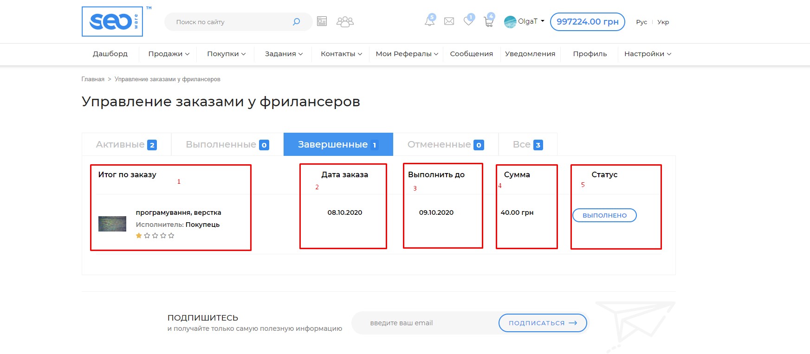This screenshot has height=354, width=810.
Task: Click the SEO ware logo
Action: point(112,21)
